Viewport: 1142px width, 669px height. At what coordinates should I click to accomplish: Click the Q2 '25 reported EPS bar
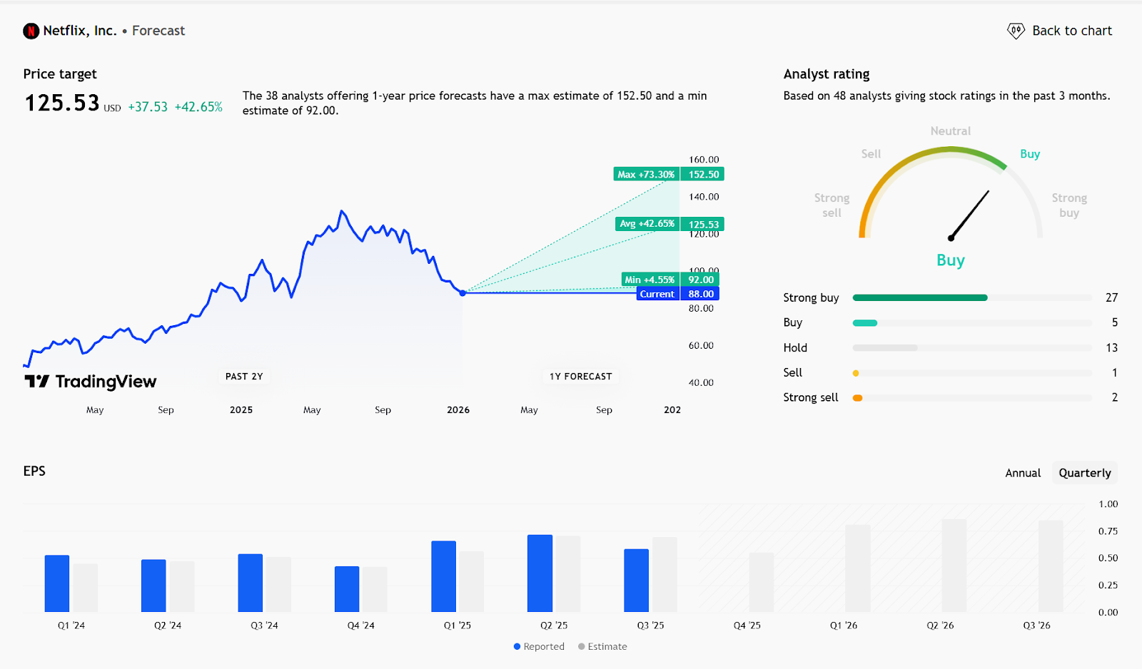pyautogui.click(x=540, y=573)
